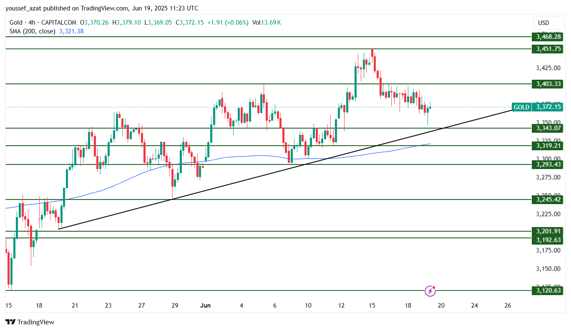This screenshot has height=331, width=571.
Task: Click the GOLD symbol price tag
Action: (x=521, y=107)
